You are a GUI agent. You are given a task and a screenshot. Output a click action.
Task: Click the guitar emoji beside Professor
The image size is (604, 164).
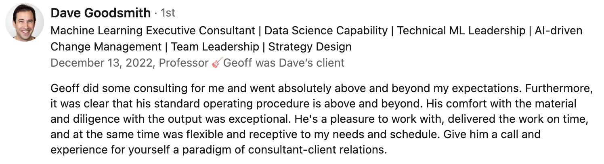[216, 63]
